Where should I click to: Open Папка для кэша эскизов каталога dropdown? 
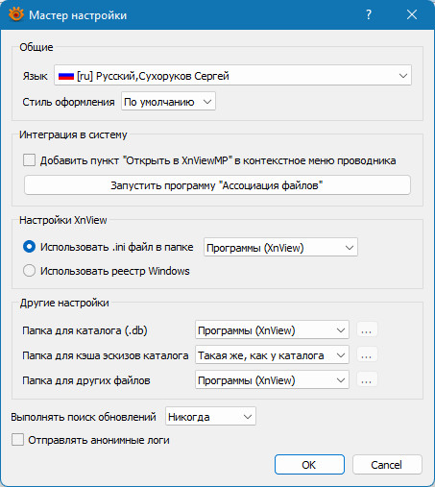point(272,354)
